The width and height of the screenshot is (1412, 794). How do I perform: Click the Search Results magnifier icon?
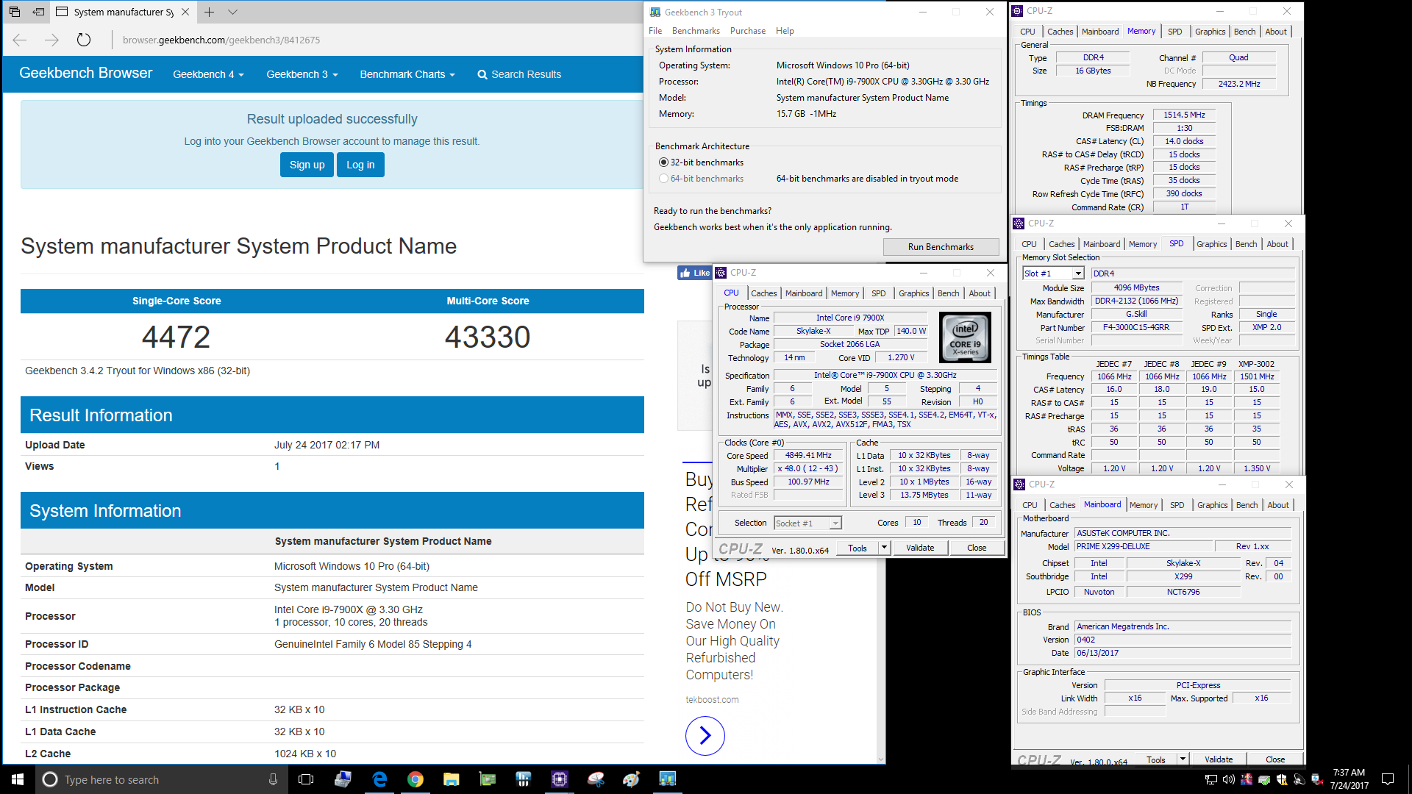[x=482, y=74]
